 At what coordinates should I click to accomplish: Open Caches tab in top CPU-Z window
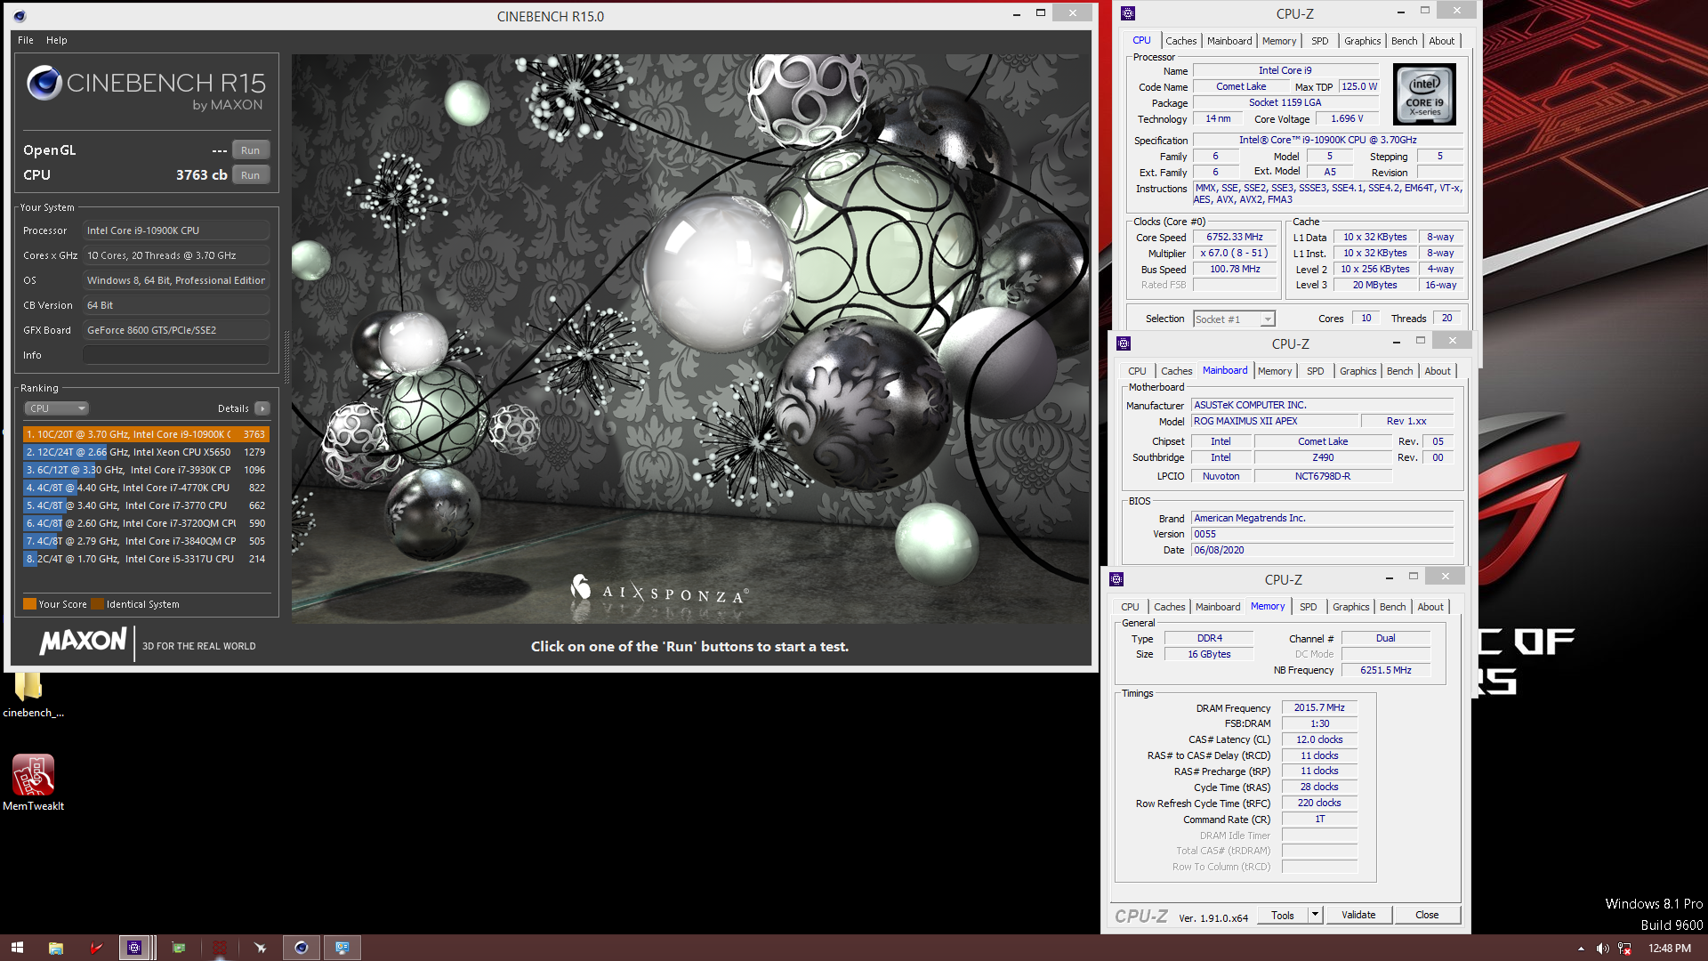[1180, 41]
